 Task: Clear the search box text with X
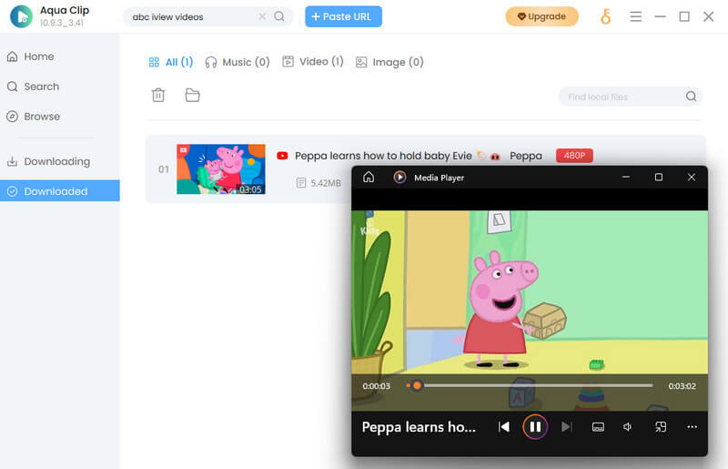262,16
